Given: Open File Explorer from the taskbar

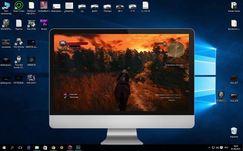Looking at the screenshot, I should pyautogui.click(x=37, y=148).
